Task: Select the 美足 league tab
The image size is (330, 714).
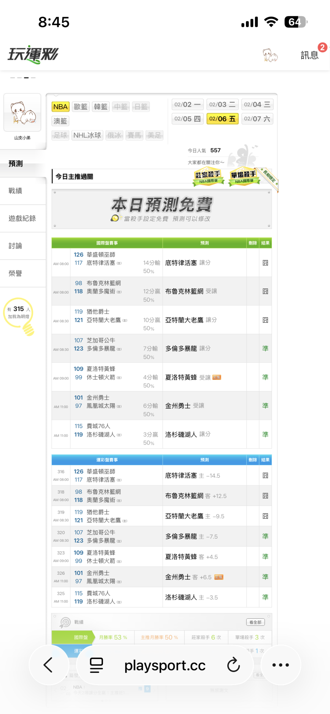Action: coord(154,135)
